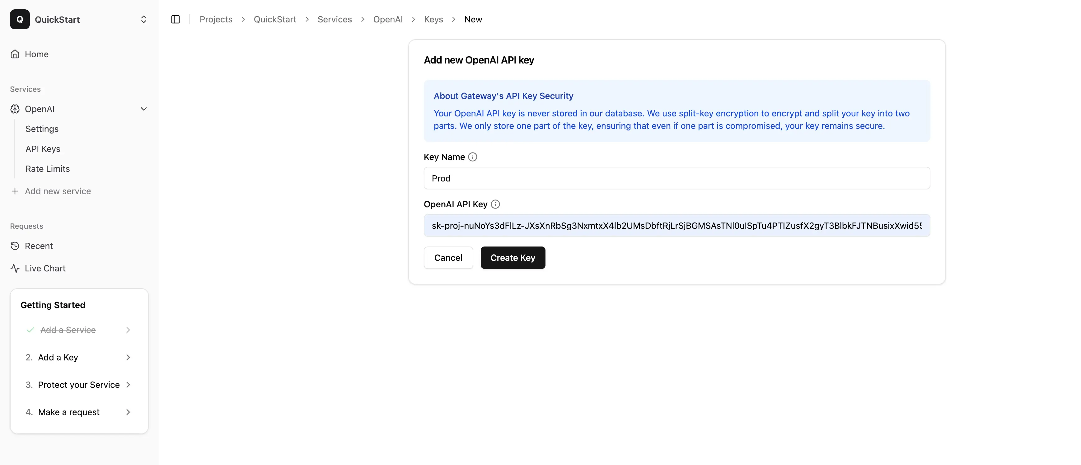Click the QuickStart Q logo
Screen dimensions: 1081x465
click(x=20, y=19)
